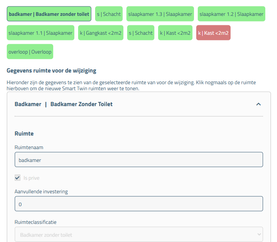
Task: Focus the Ruimtenaam input containing badkamer
Action: click(138, 160)
